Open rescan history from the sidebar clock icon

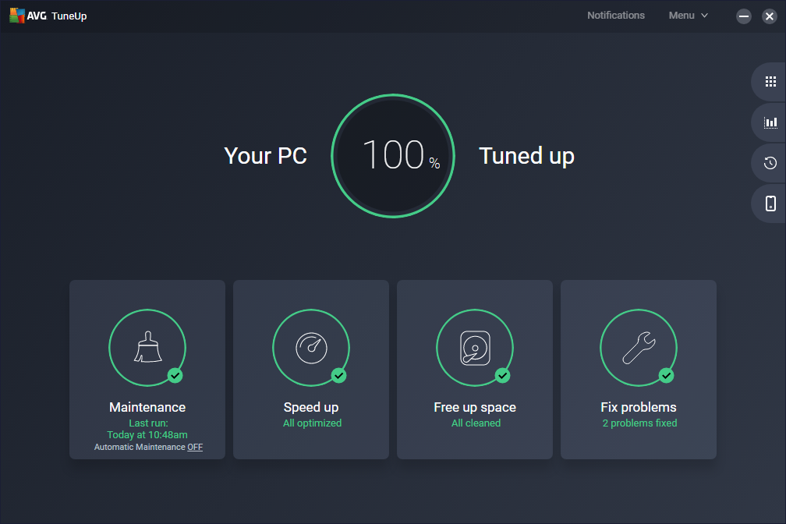coord(770,162)
